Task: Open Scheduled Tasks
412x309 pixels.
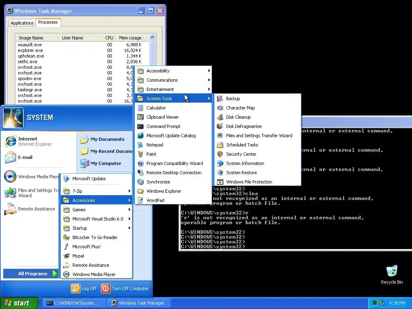Action: [x=257, y=145]
